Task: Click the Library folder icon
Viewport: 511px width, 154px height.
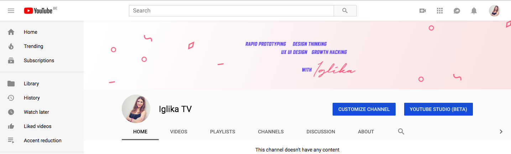Action: coord(11,84)
